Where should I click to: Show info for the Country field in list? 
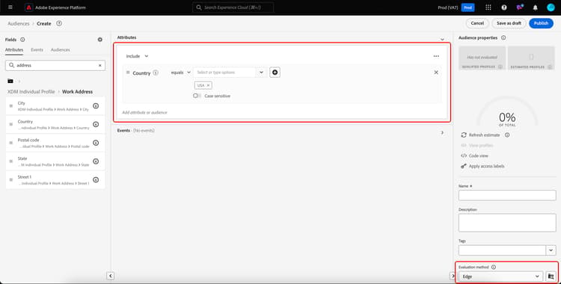click(x=96, y=125)
